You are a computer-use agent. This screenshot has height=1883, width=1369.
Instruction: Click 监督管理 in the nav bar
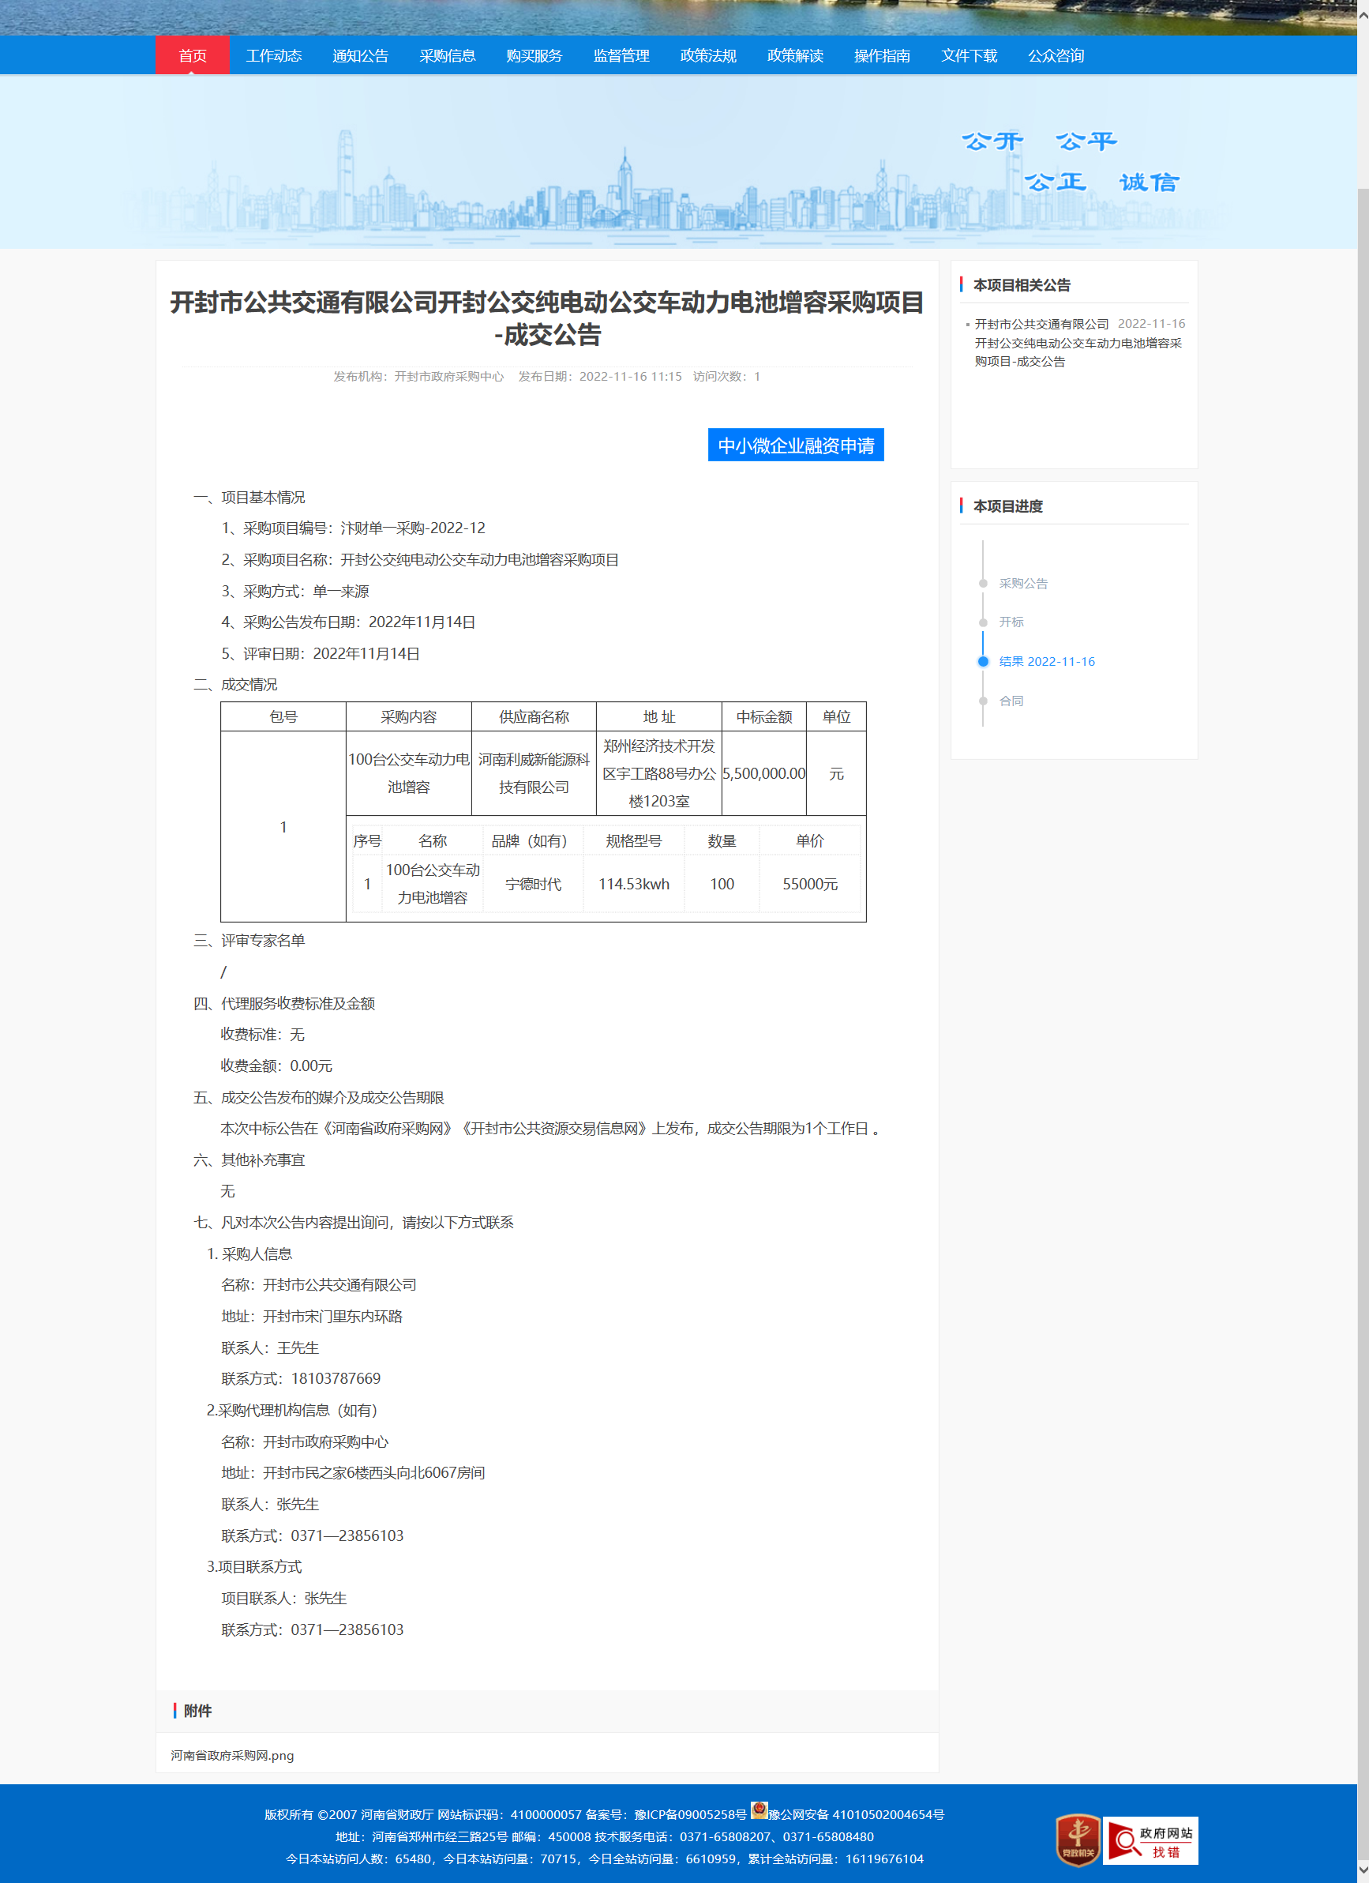tap(621, 55)
